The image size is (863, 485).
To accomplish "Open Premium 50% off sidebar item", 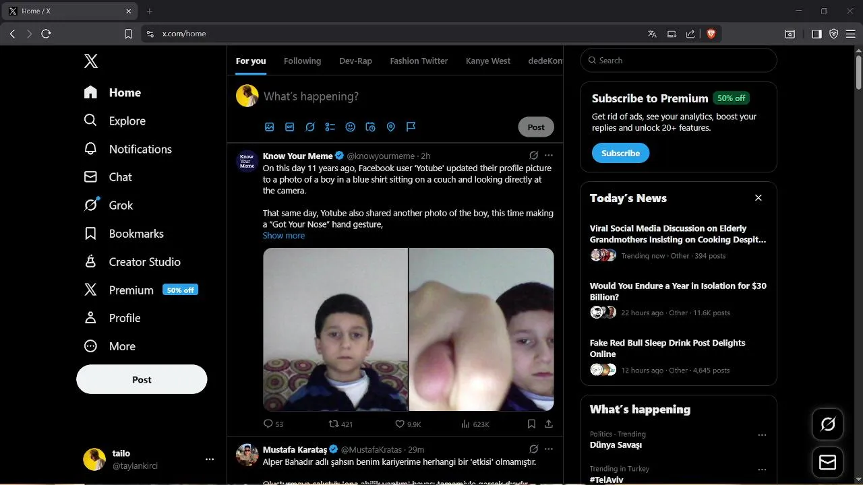I will (x=141, y=290).
